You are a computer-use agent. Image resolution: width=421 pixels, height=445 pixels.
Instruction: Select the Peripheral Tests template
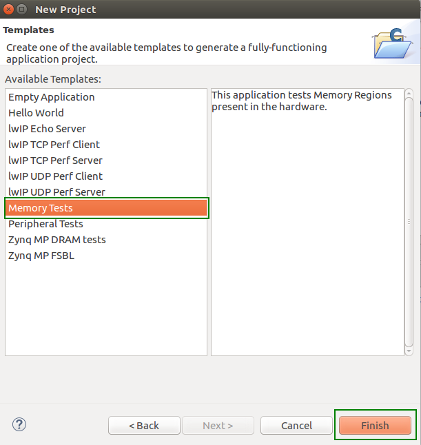pos(45,224)
